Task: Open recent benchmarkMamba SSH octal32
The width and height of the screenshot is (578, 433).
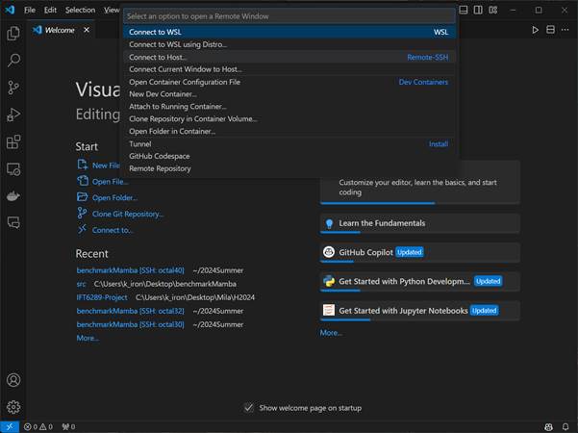Action: coord(130,311)
